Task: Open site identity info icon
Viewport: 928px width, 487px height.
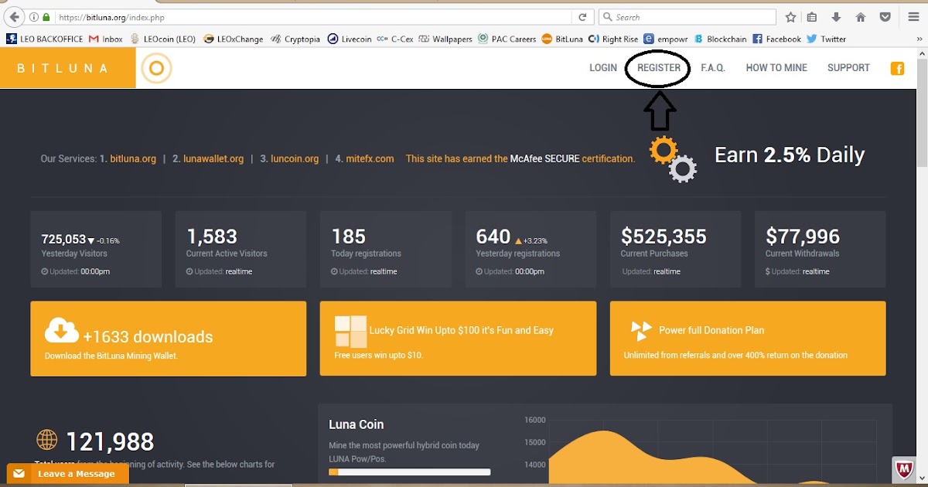Action: [33, 17]
